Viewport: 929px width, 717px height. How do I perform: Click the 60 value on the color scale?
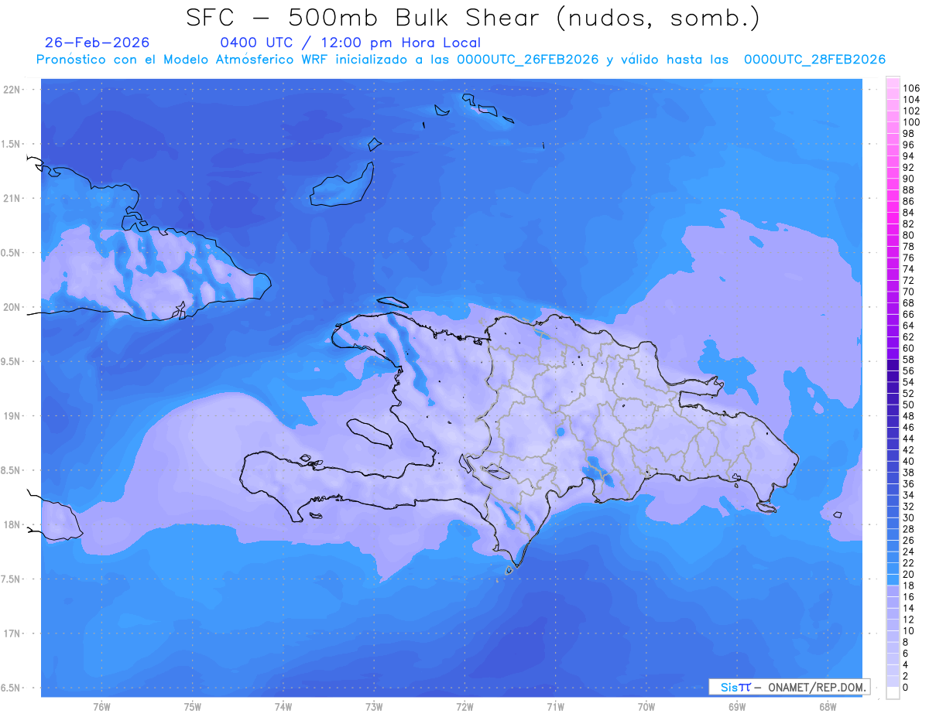pos(909,348)
